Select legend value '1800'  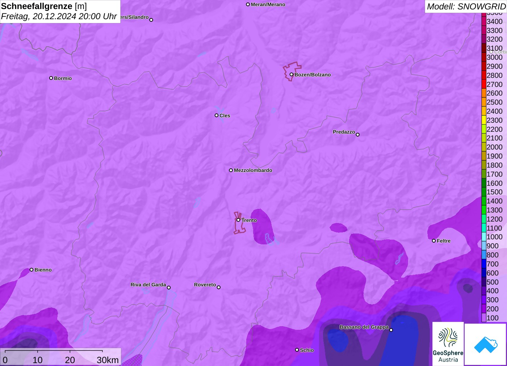point(494,165)
